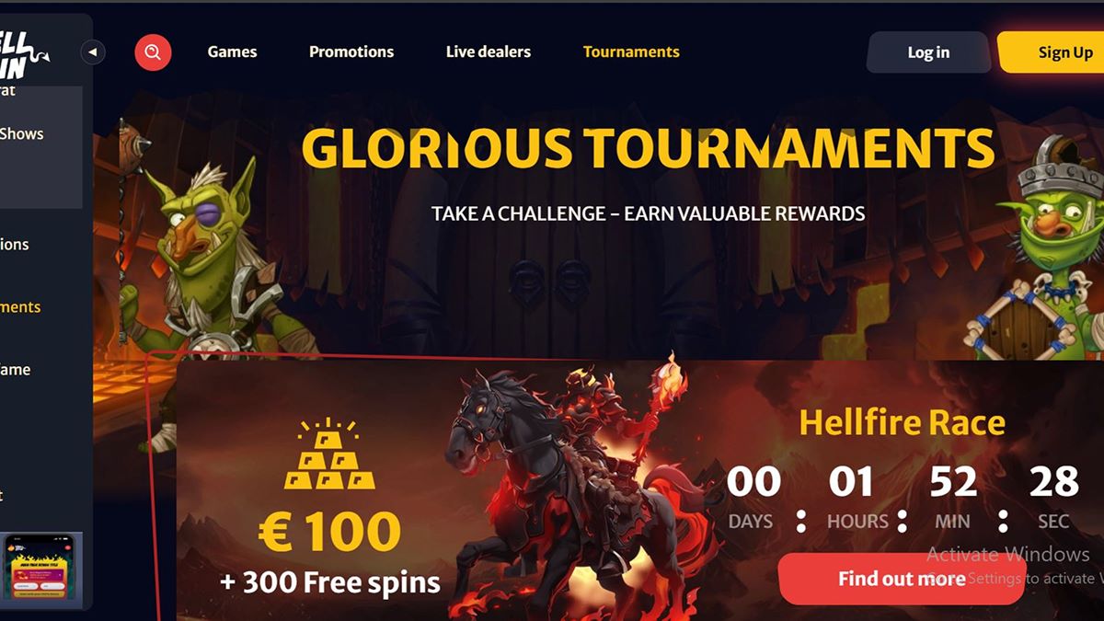Open the Games menu
This screenshot has height=621, width=1104.
[x=232, y=52]
